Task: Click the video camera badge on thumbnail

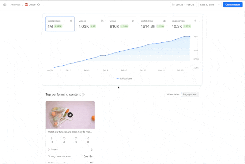Action: [x=70, y=115]
